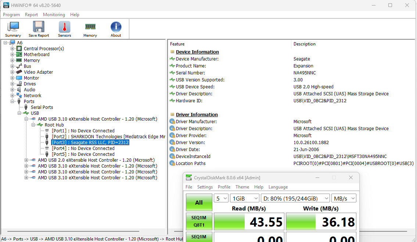The height and width of the screenshot is (242, 417).
Task: Open CrystalDiskMark Settings menu
Action: coord(205,187)
